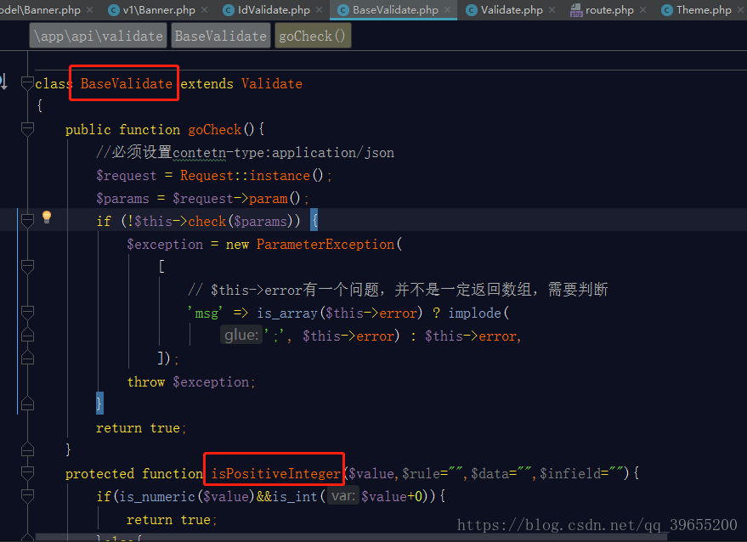Click the fold end marker on the glue line
Screen dimensions: 747x542
tap(27, 336)
